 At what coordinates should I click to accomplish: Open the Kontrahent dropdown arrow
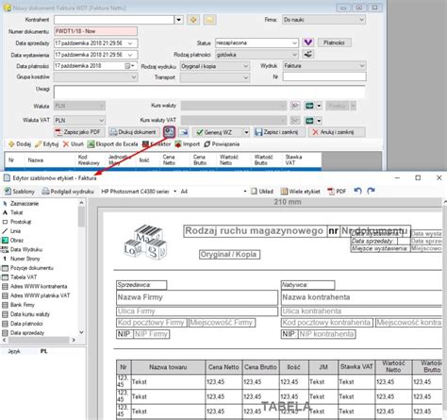pos(178,20)
